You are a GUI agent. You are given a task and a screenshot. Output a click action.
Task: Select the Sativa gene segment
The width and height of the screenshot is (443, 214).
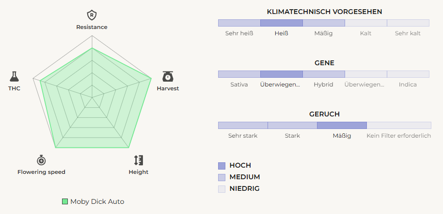(239, 74)
